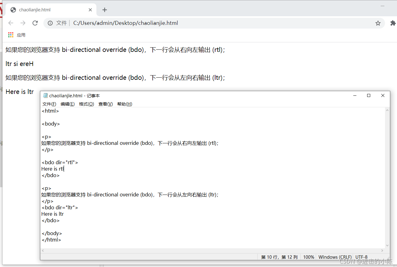
Task: Open the 文件(F) menu in Notepad
Action: click(x=49, y=104)
